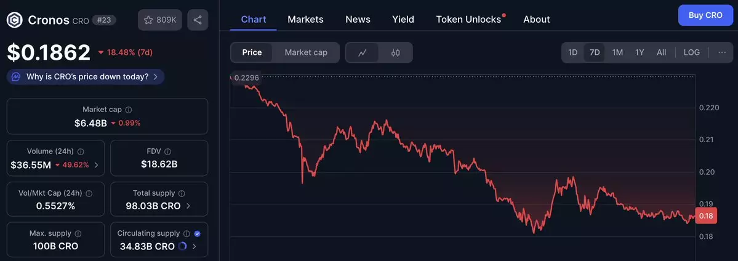Toggle the LOG scale button
The width and height of the screenshot is (738, 261).
click(x=691, y=52)
